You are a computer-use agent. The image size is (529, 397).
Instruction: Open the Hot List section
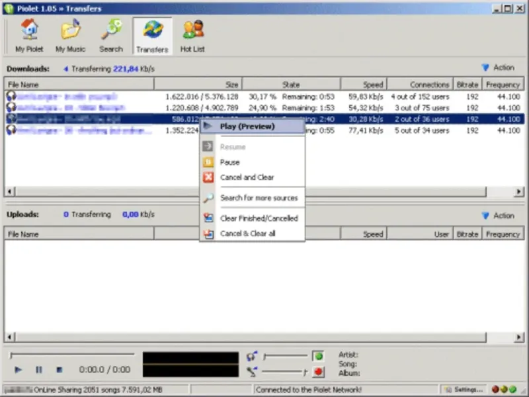[192, 36]
